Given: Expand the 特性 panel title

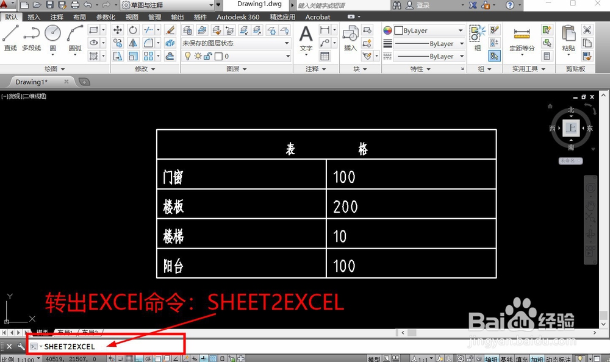Looking at the screenshot, I should click(x=420, y=69).
